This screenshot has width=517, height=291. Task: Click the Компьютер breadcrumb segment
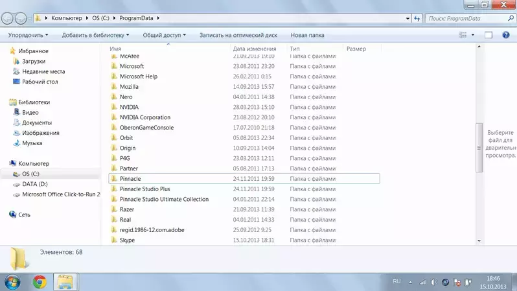[67, 18]
